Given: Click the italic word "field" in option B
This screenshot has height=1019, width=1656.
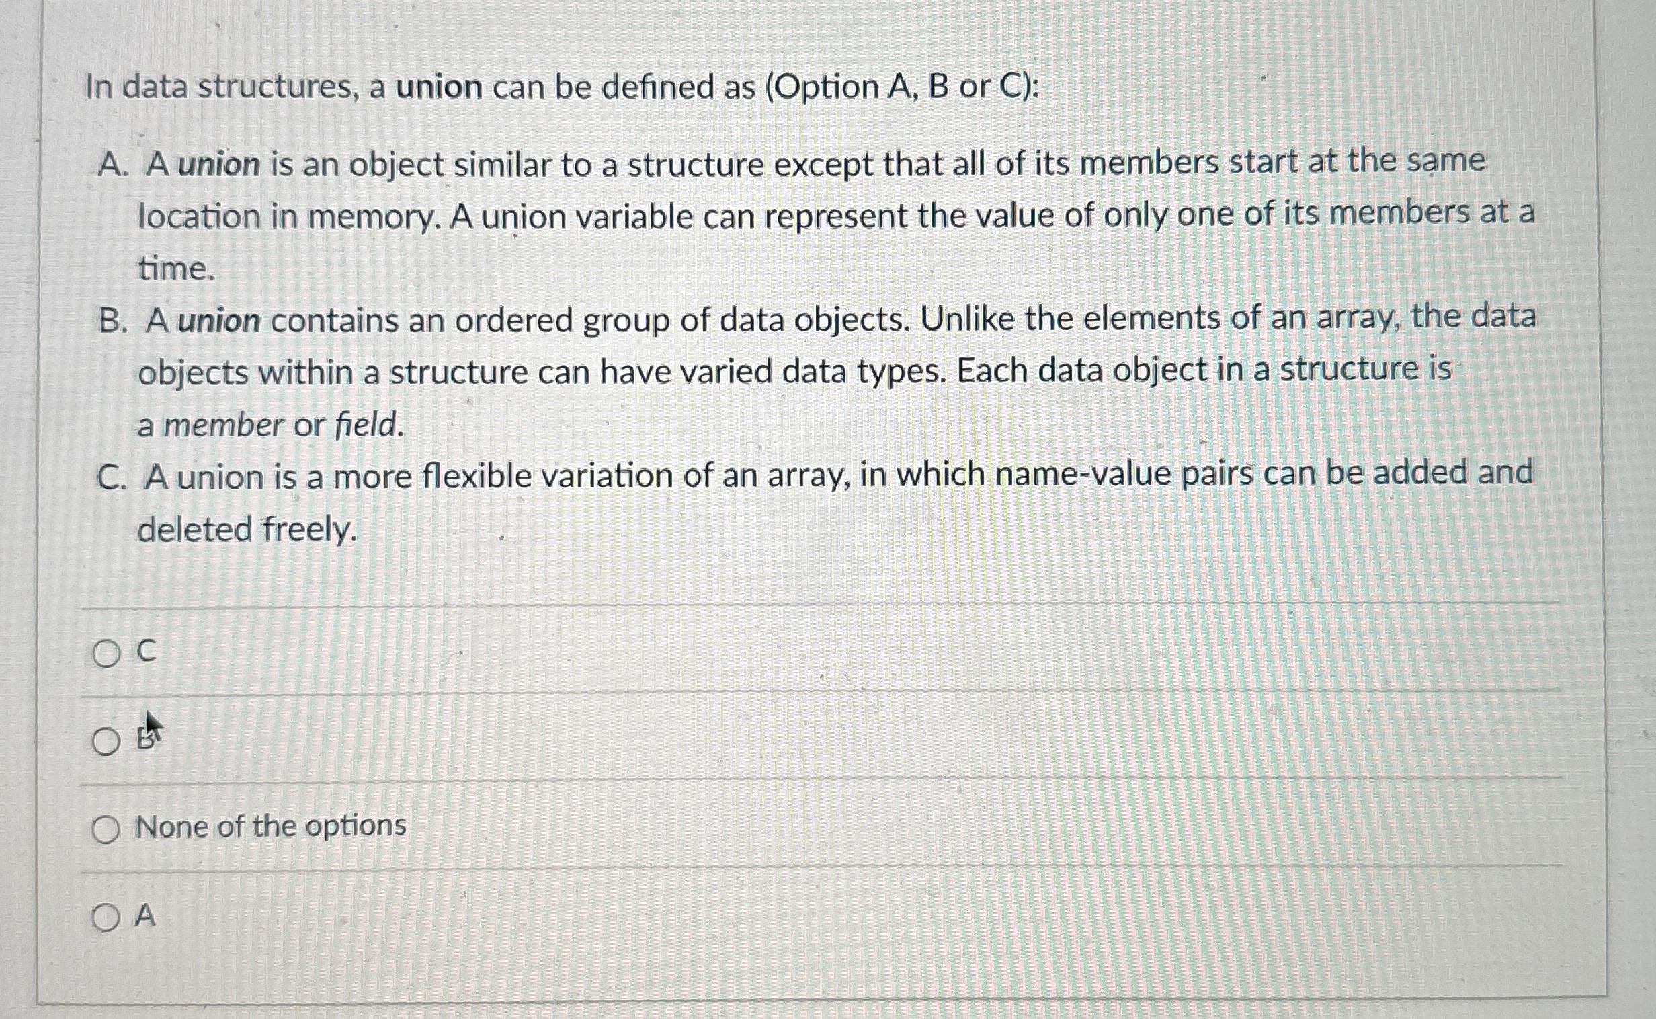Looking at the screenshot, I should coord(368,425).
